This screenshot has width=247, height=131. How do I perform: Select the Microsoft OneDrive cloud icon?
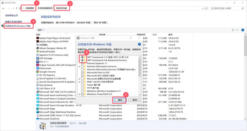point(37,119)
